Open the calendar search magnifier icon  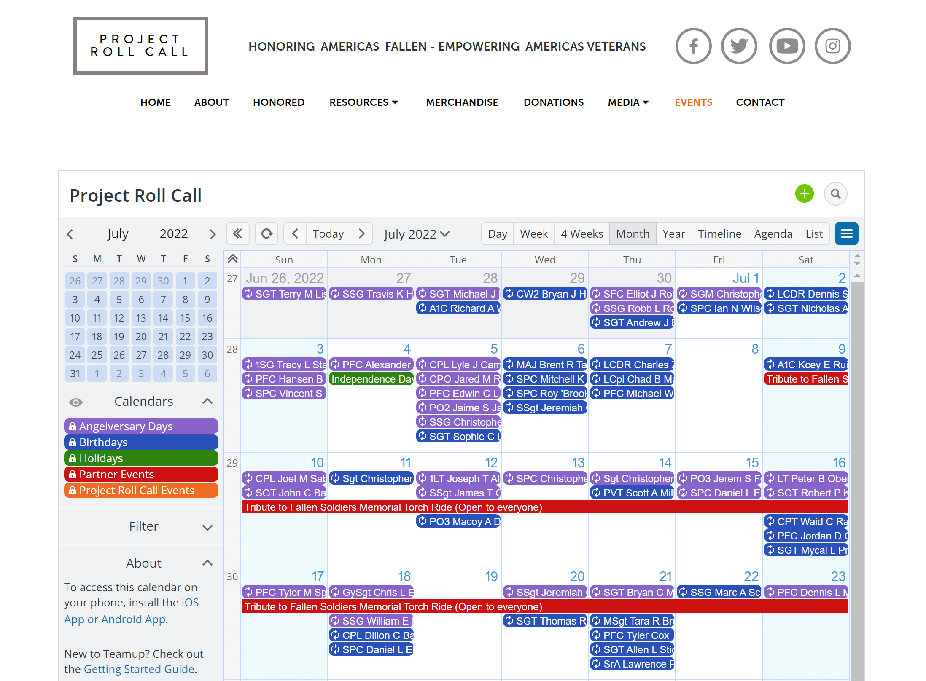[835, 194]
